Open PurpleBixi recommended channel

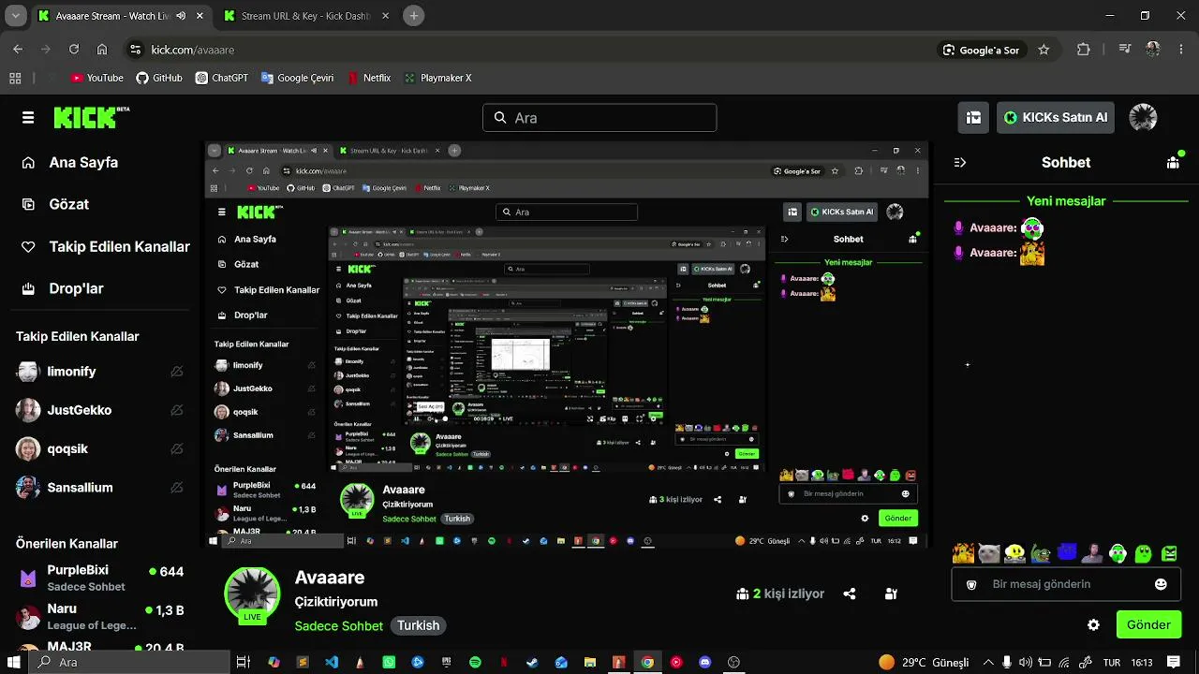[x=100, y=579]
